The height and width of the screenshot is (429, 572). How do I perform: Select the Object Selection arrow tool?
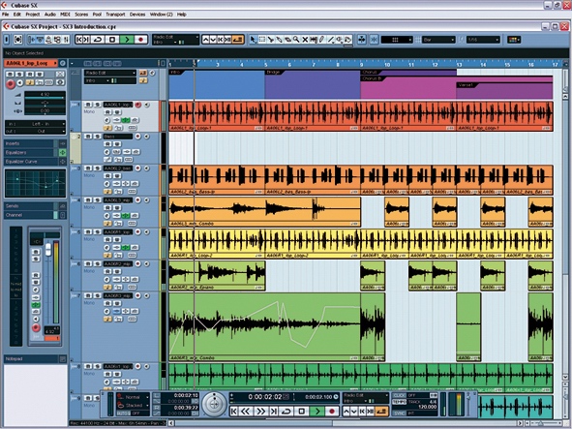[253, 40]
